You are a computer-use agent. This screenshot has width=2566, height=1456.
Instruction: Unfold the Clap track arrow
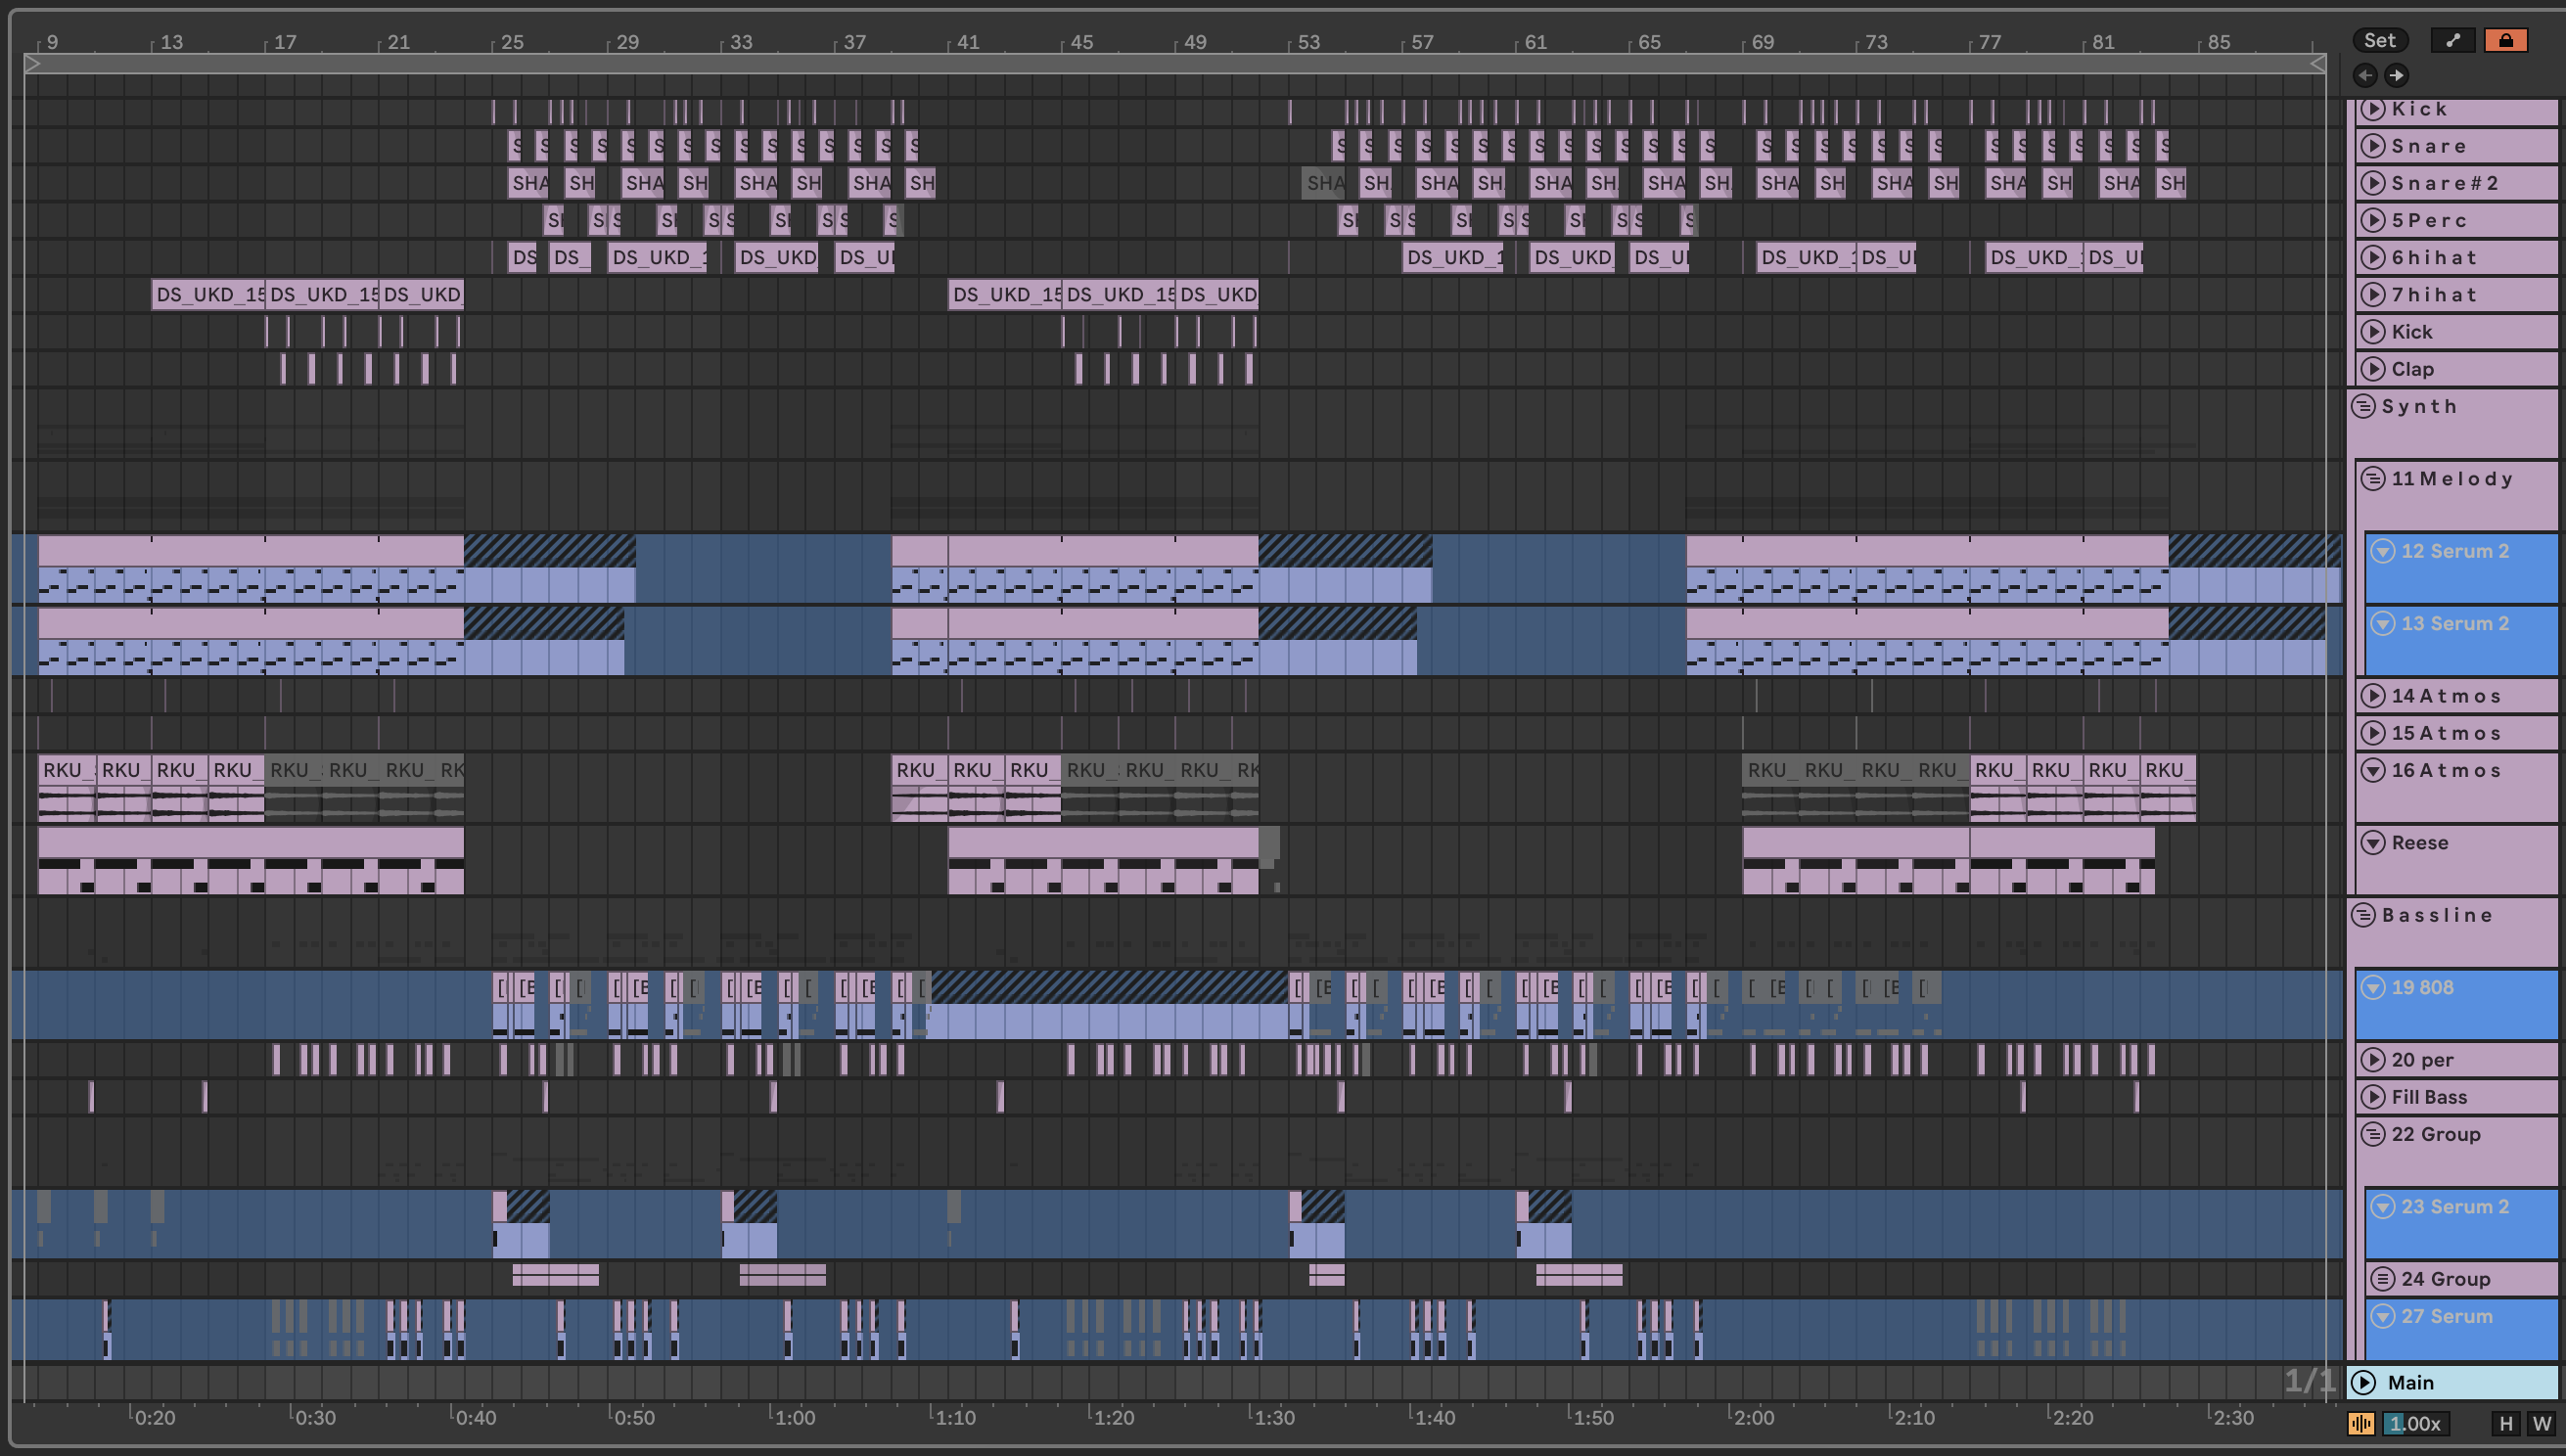click(2372, 369)
